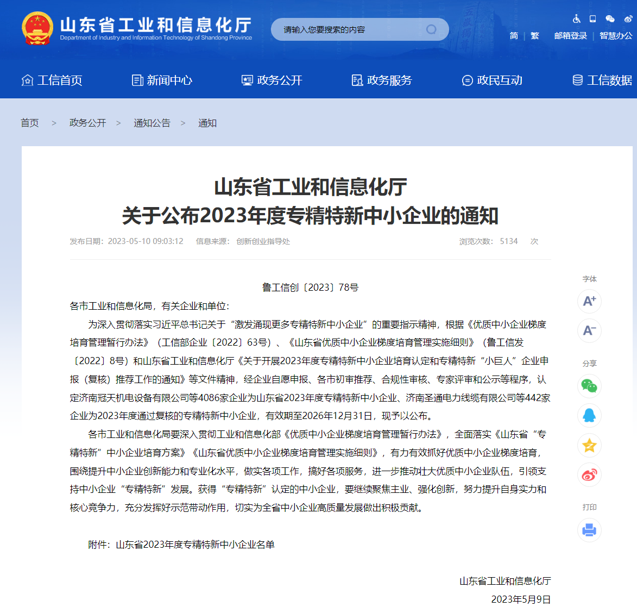
Task: Share article via QQ penguin icon
Action: 589,415
